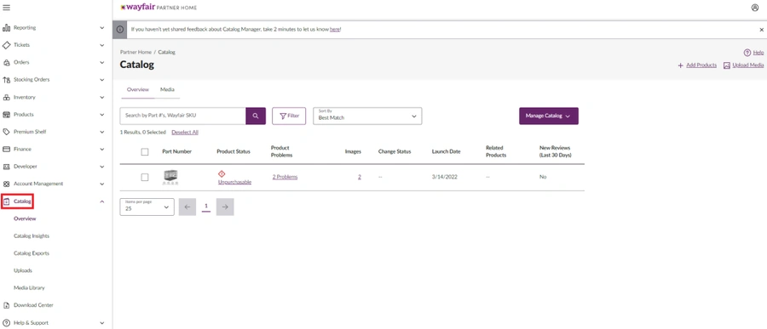Click the Launch Date column header
Viewport: 767px width, 329px height.
click(446, 152)
